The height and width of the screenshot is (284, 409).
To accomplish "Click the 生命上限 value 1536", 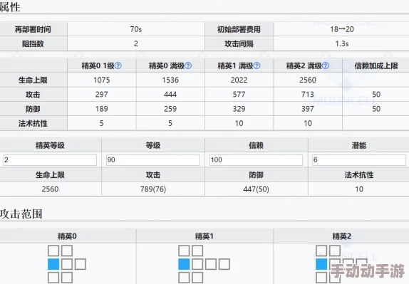I will pos(170,80).
